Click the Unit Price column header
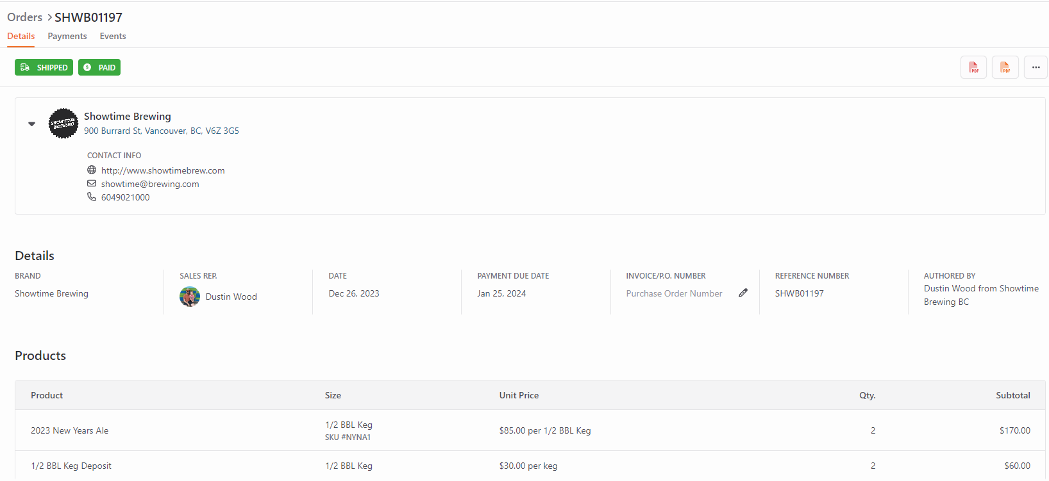The height and width of the screenshot is (481, 1049). 519,395
